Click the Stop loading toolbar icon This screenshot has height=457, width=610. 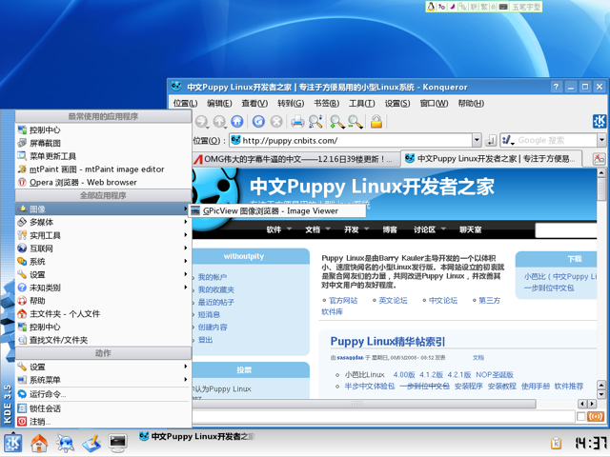pyautogui.click(x=276, y=122)
